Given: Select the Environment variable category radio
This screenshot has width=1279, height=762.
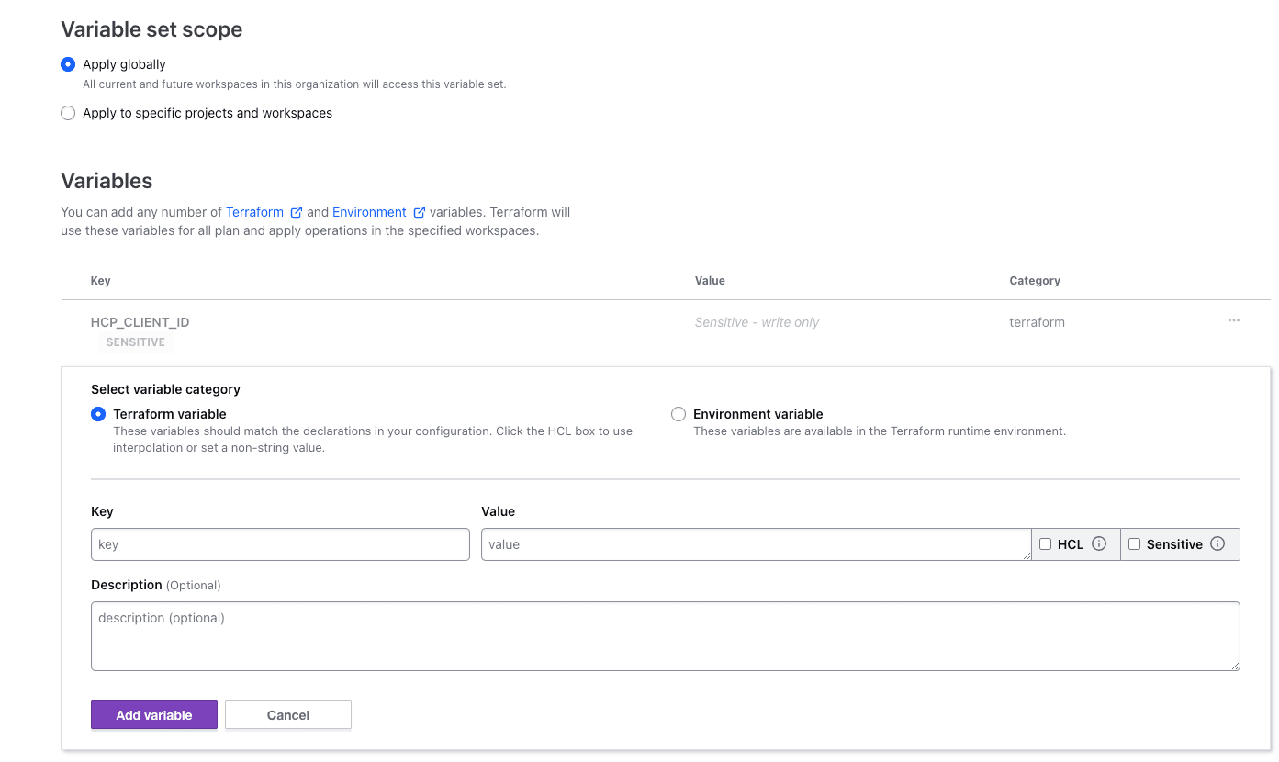Looking at the screenshot, I should point(679,414).
